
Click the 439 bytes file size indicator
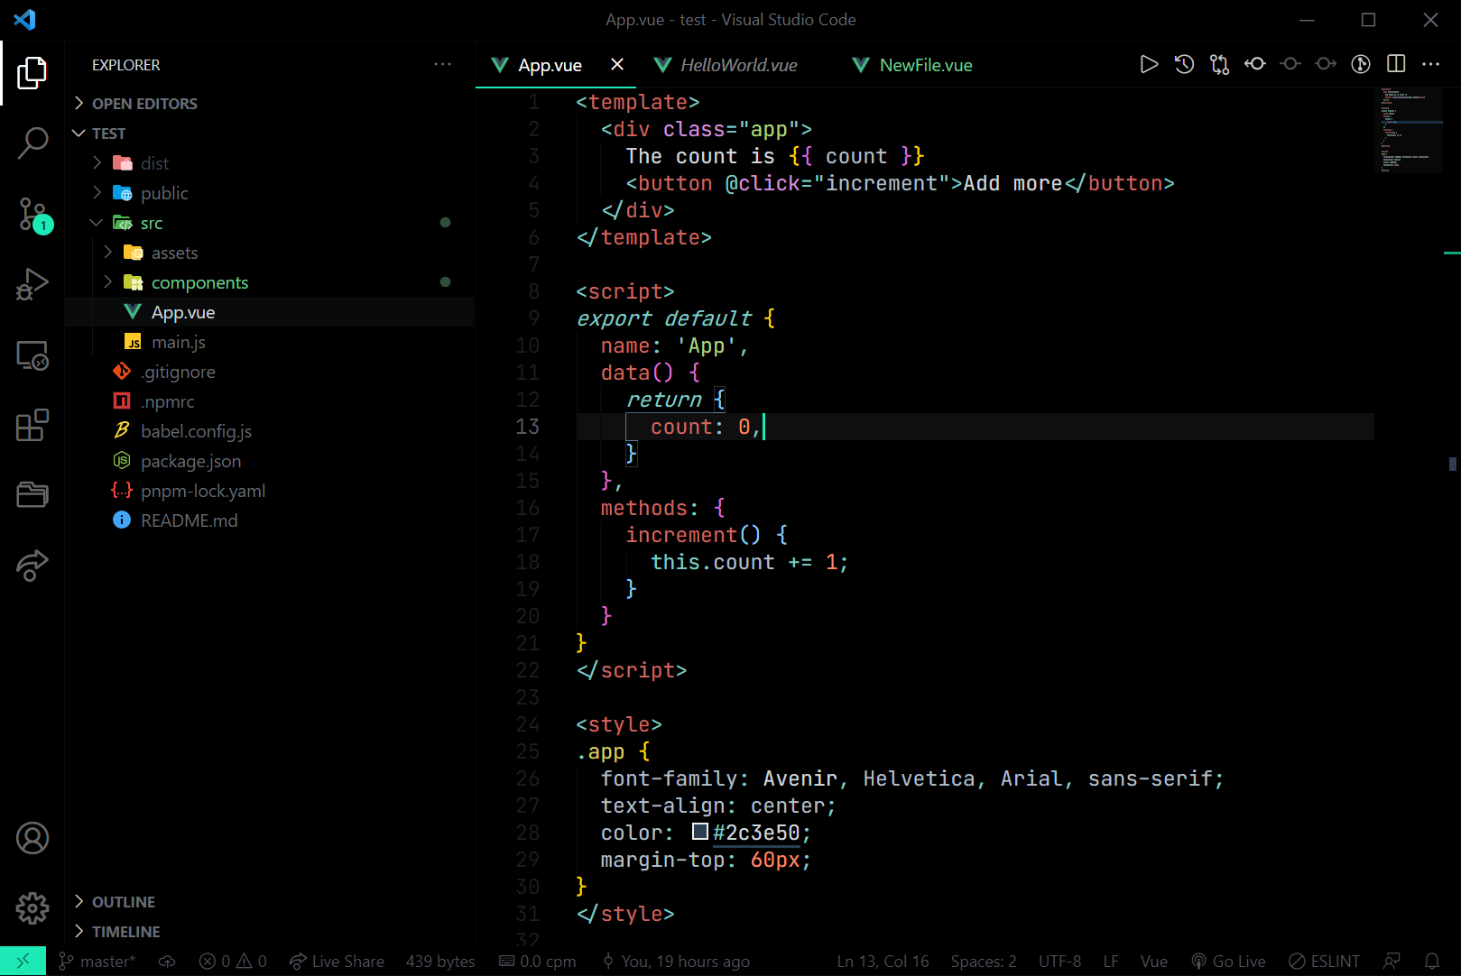(440, 962)
